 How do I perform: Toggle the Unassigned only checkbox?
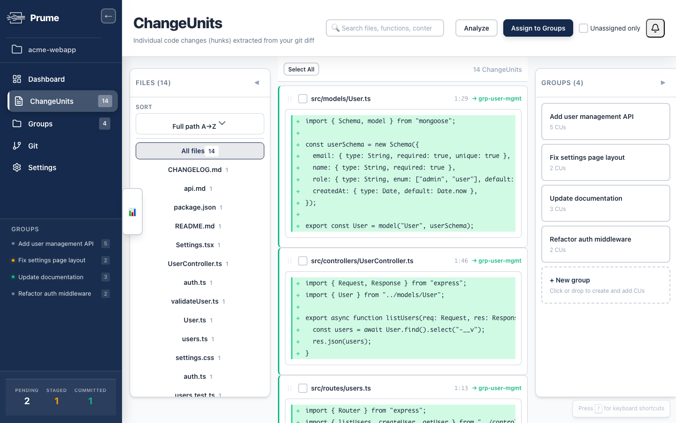pos(584,28)
